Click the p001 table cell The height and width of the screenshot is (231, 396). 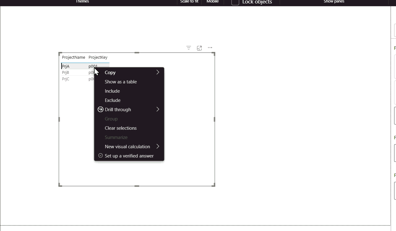pyautogui.click(x=93, y=66)
